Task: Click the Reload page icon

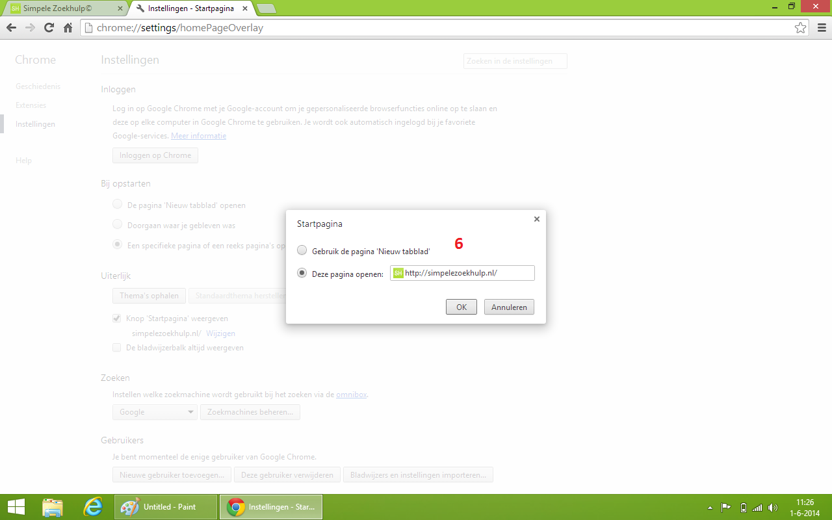Action: point(49,28)
